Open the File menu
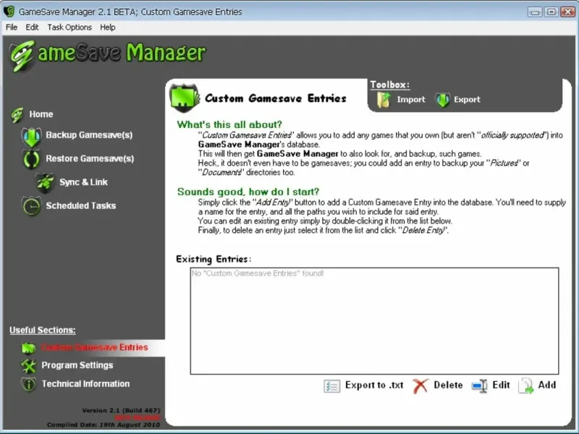This screenshot has height=434, width=579. pos(12,27)
